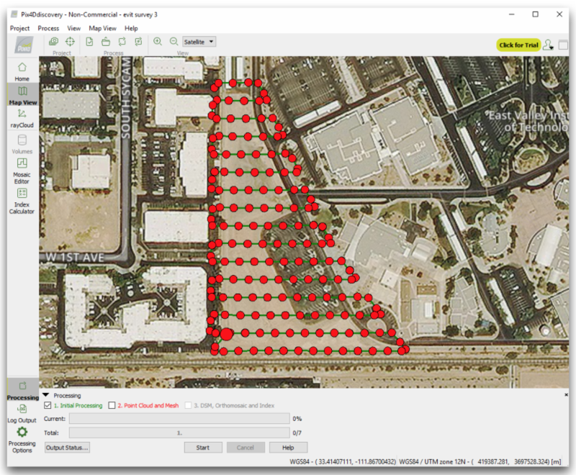
Task: Open Processing Options gear icon
Action: (x=22, y=433)
